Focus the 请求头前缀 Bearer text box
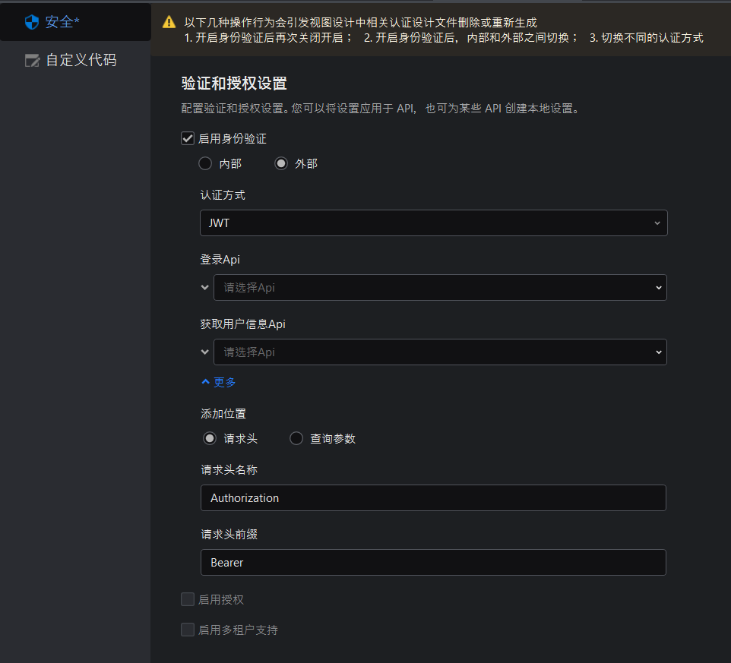 433,563
